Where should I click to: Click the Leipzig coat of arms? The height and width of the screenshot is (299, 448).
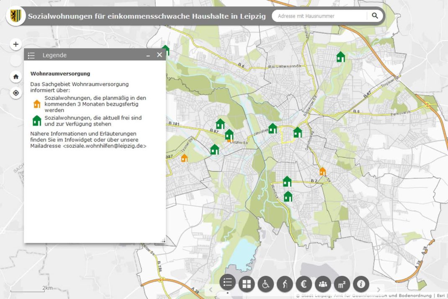[15, 15]
